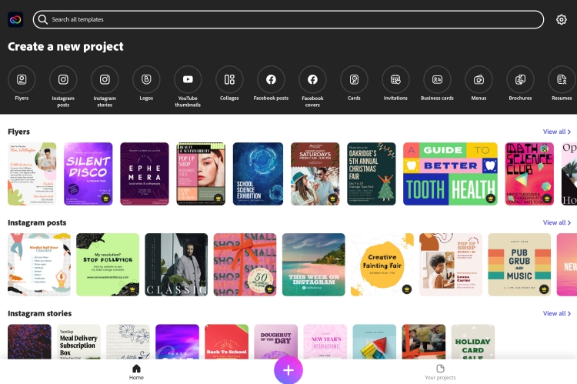Select the Stop Pollution Instagram post

(108, 265)
